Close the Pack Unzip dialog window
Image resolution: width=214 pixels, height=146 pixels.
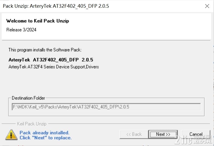207,6
